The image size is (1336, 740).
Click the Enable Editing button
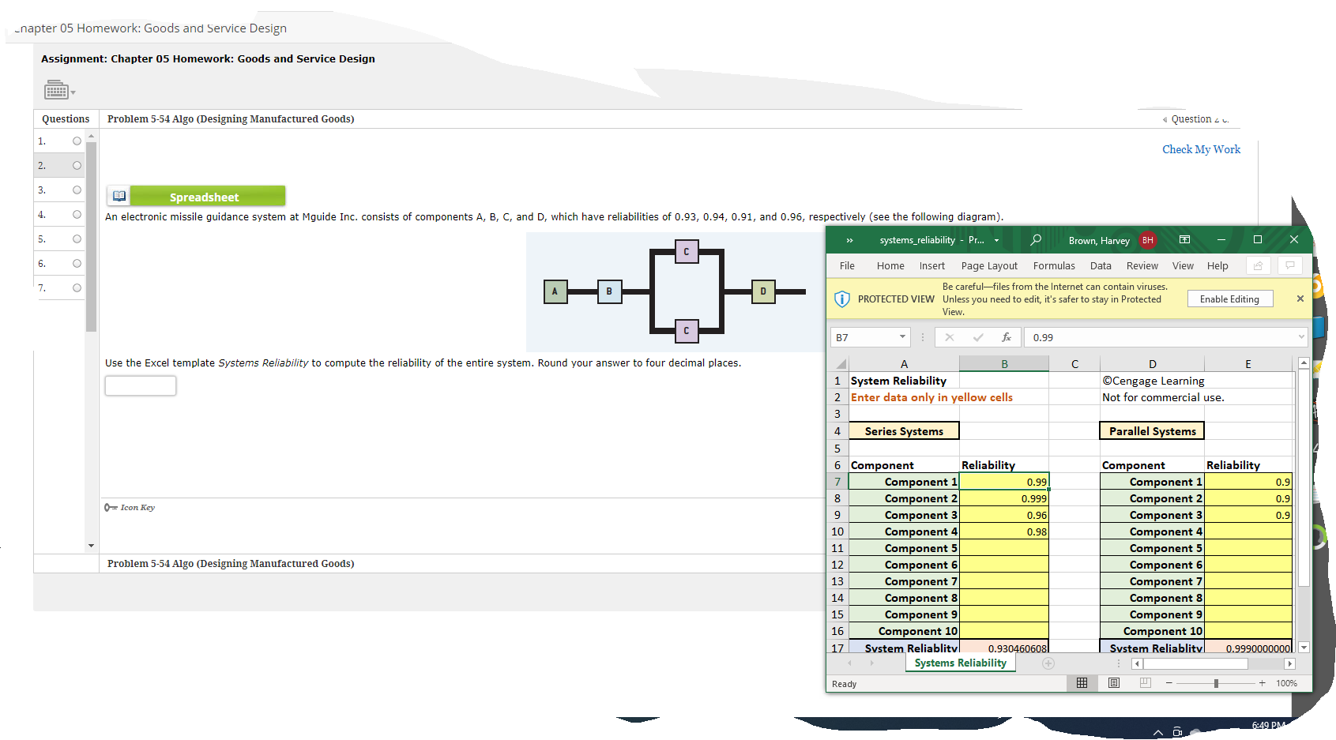coord(1229,299)
